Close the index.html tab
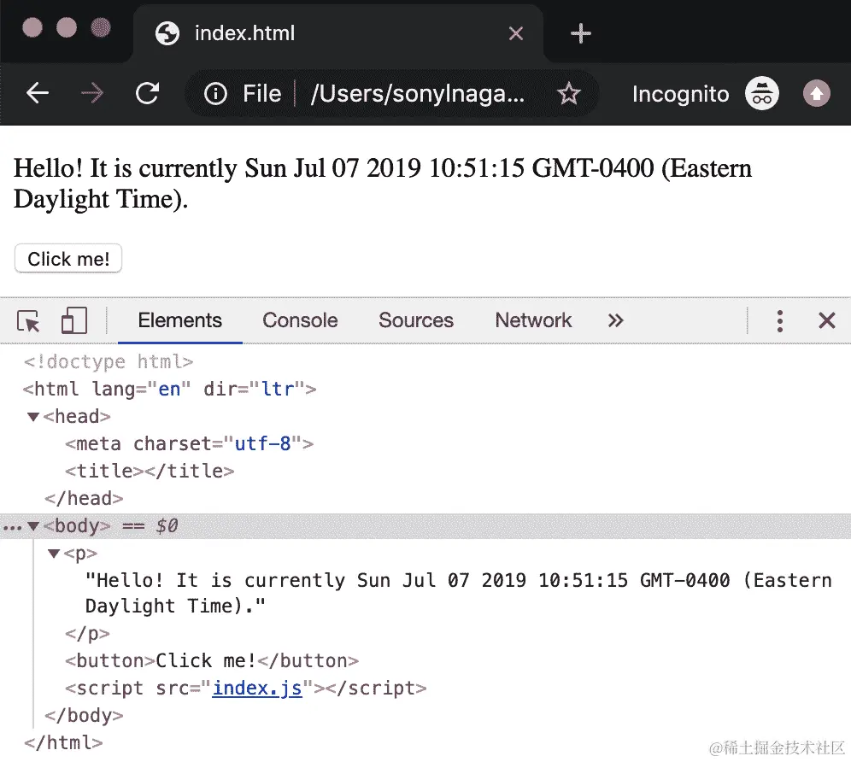Screen dimensions: 851x762 click(x=515, y=33)
